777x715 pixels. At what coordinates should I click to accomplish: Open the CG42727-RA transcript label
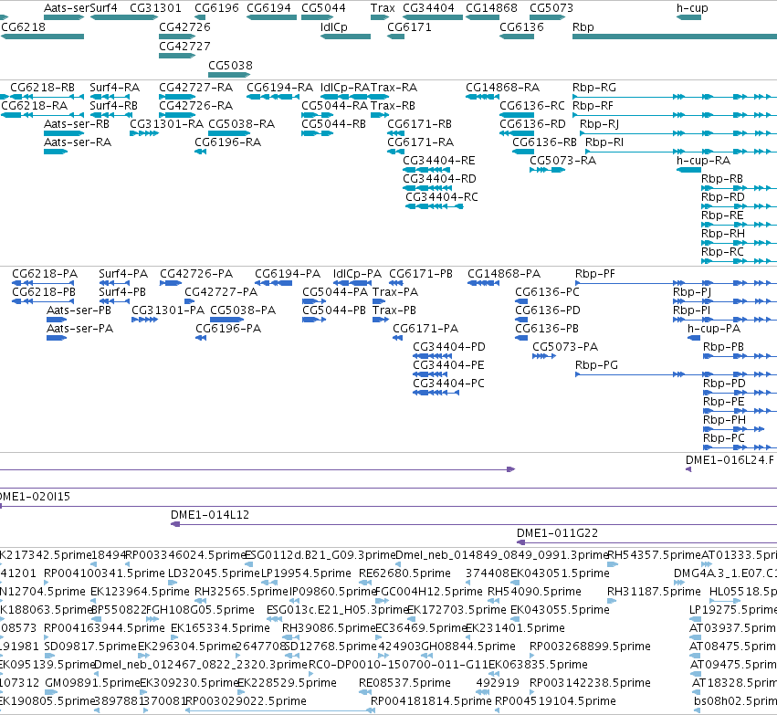(195, 88)
